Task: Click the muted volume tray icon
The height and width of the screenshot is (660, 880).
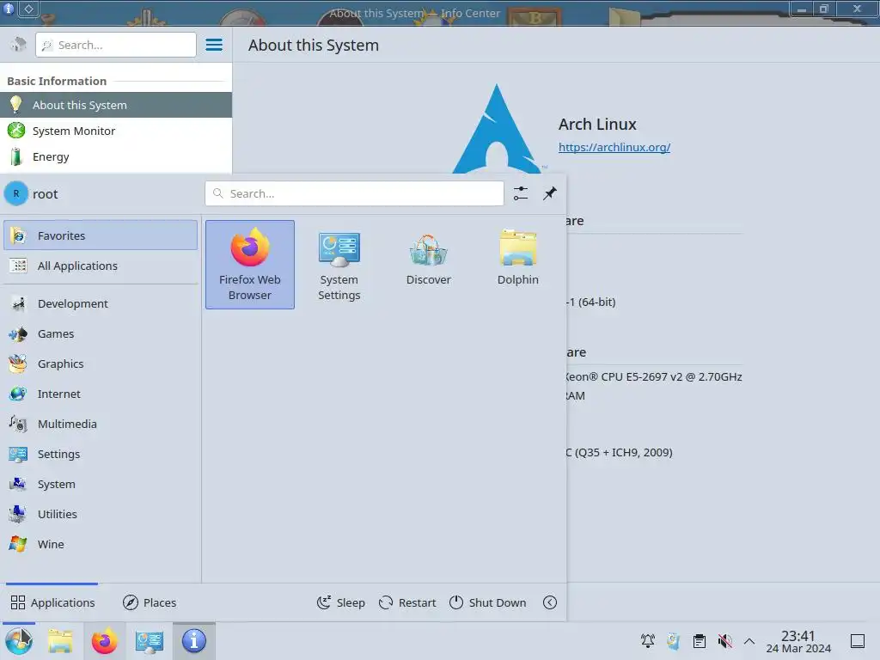Action: pyautogui.click(x=725, y=641)
